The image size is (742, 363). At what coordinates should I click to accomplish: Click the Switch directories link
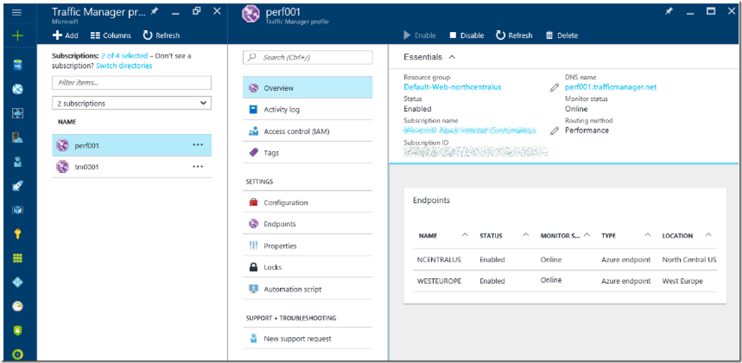[x=124, y=65]
